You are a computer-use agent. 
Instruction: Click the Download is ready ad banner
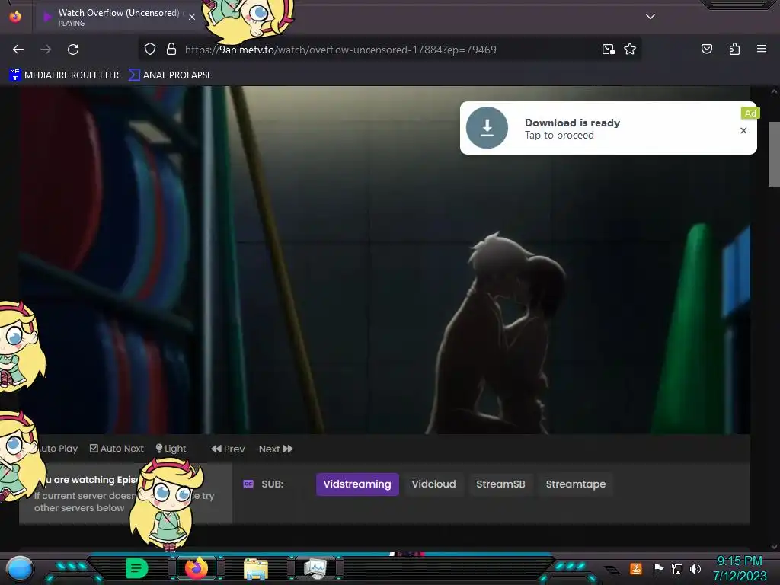tap(608, 128)
